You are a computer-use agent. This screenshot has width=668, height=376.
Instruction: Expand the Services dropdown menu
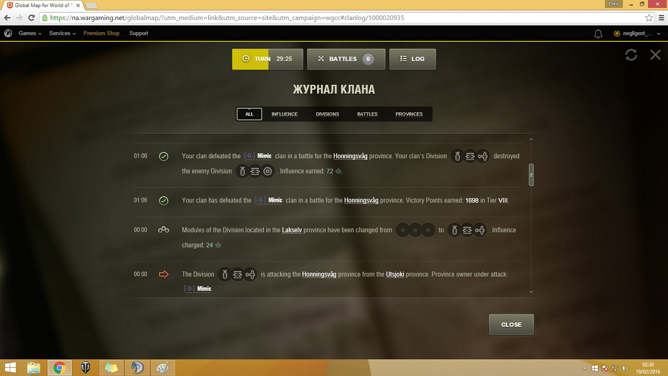pos(62,33)
